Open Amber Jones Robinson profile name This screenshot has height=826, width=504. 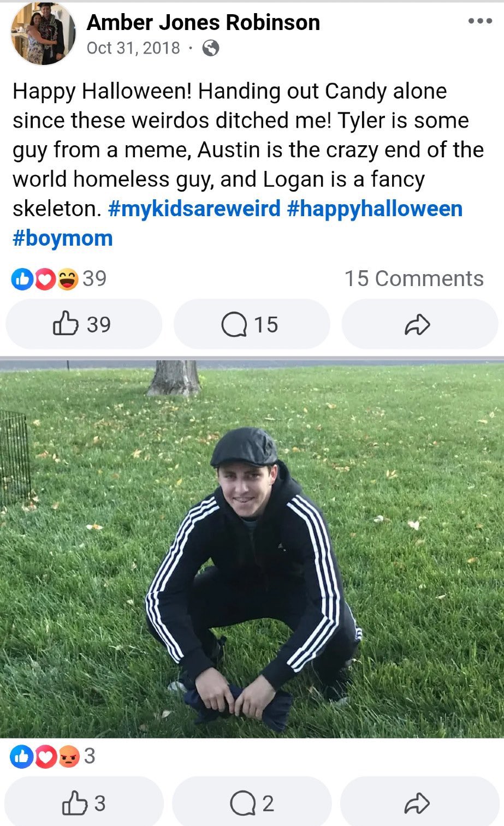pyautogui.click(x=203, y=22)
